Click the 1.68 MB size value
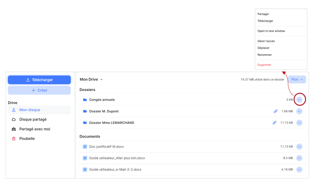 click(287, 111)
